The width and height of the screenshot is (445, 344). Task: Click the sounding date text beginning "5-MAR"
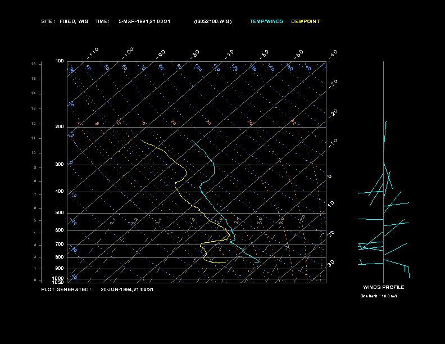(x=144, y=21)
